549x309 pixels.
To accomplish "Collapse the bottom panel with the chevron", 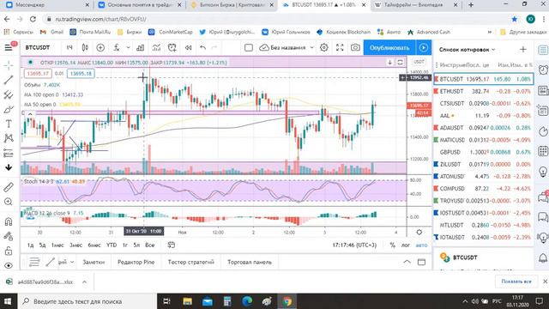I will coord(407,262).
